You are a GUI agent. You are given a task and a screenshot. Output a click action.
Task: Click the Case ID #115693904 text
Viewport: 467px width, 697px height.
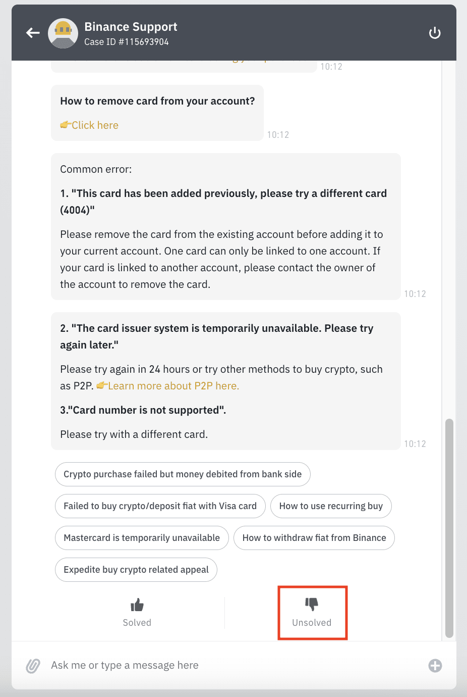pos(127,42)
